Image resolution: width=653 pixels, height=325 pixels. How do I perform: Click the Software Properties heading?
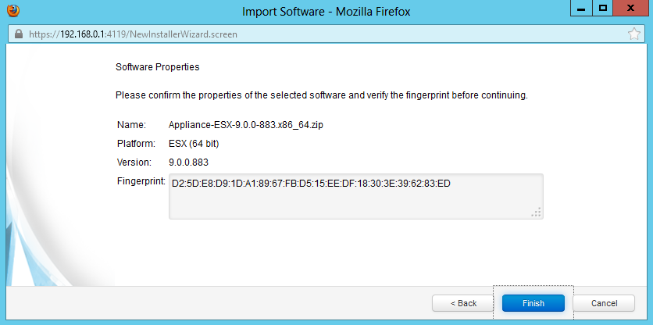point(157,67)
